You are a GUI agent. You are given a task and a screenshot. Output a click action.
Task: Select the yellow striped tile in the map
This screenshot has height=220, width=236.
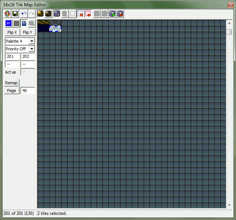pos(43,22)
